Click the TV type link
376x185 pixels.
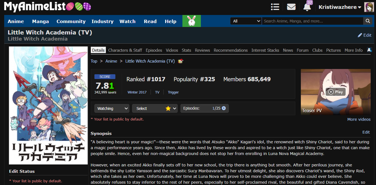point(157,92)
